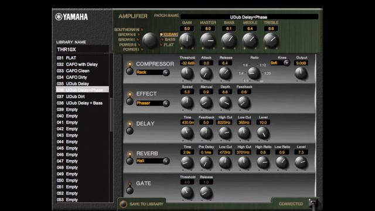Click the library list scrollbar
375x211 pixels.
point(111,114)
